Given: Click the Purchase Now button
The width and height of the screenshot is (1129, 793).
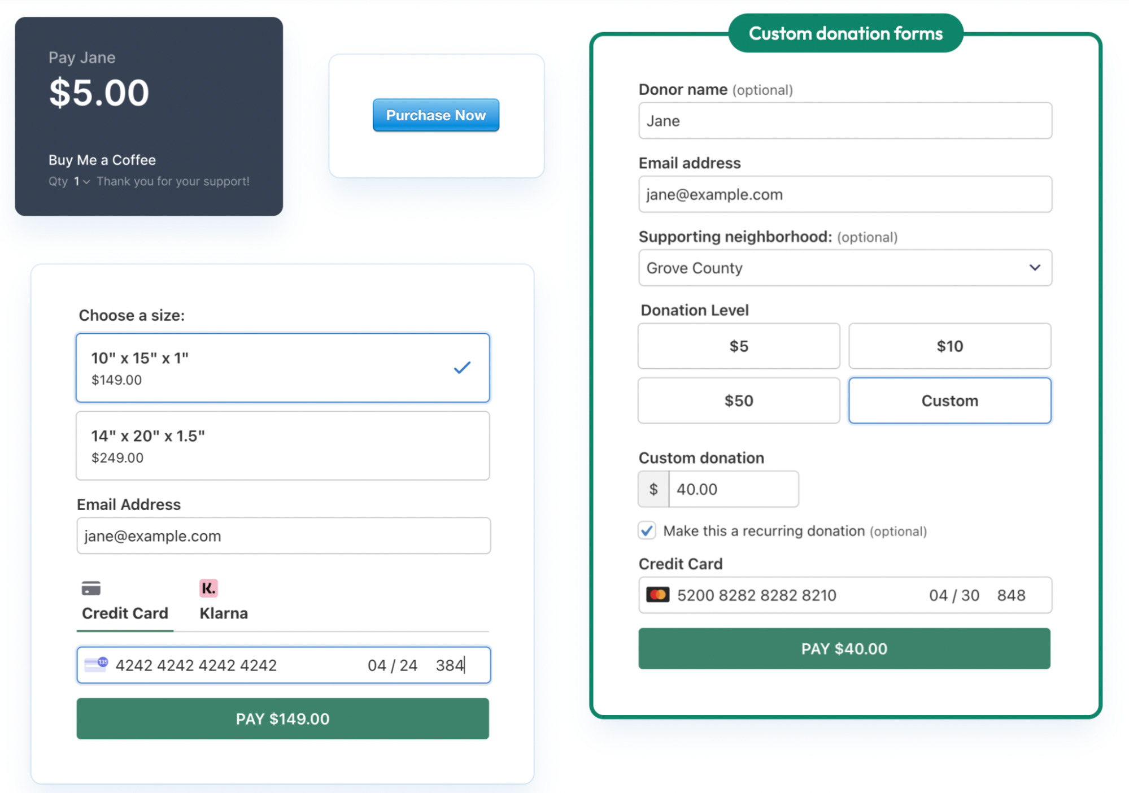Looking at the screenshot, I should click(435, 115).
